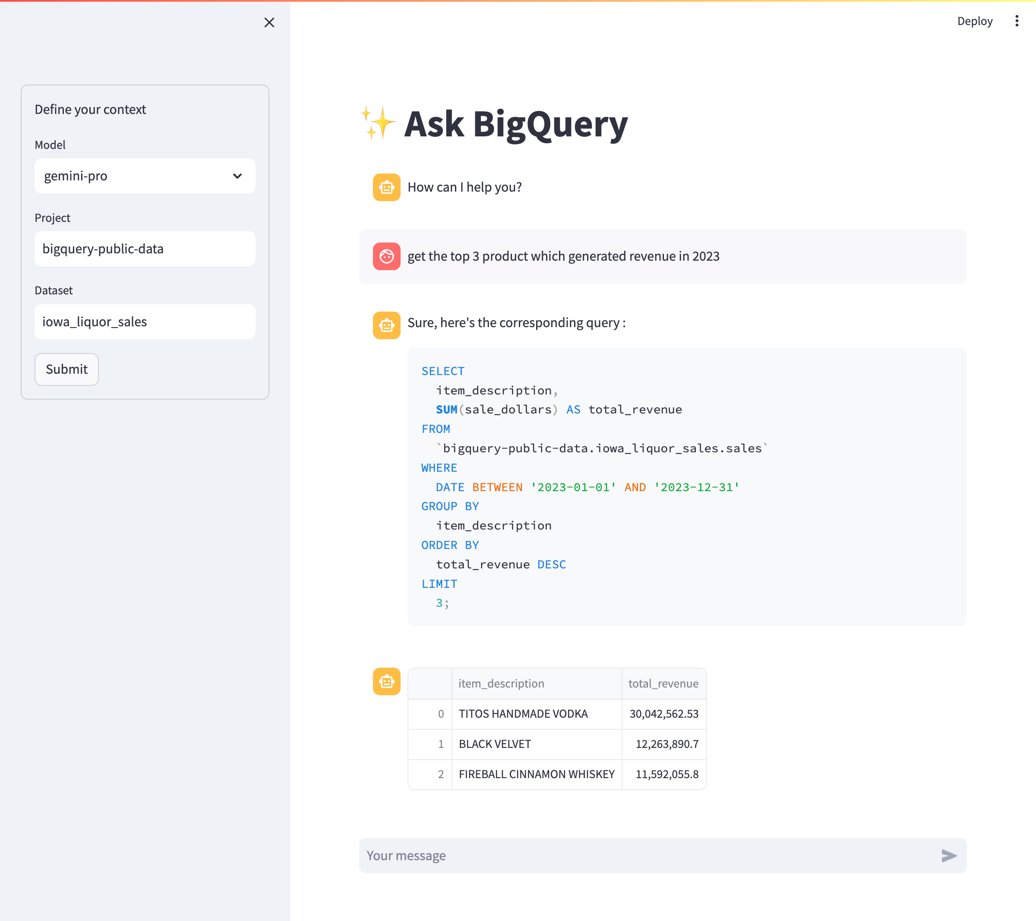This screenshot has width=1036, height=921.
Task: Click the Dataset field showing iowa_liquor_sales
Action: coord(145,322)
